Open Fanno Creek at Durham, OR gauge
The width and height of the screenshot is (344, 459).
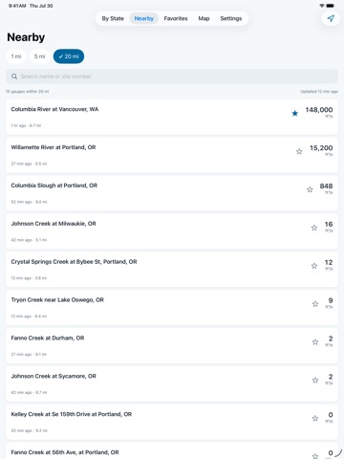172,345
